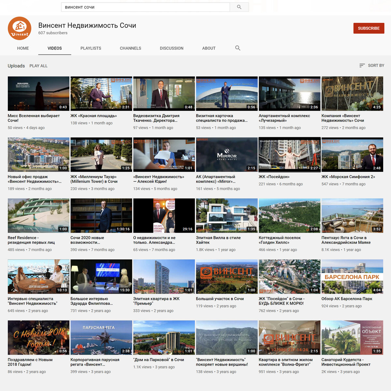
Task: Open the «Голден Хиллс» cottage village thumbnail
Action: pos(289,216)
